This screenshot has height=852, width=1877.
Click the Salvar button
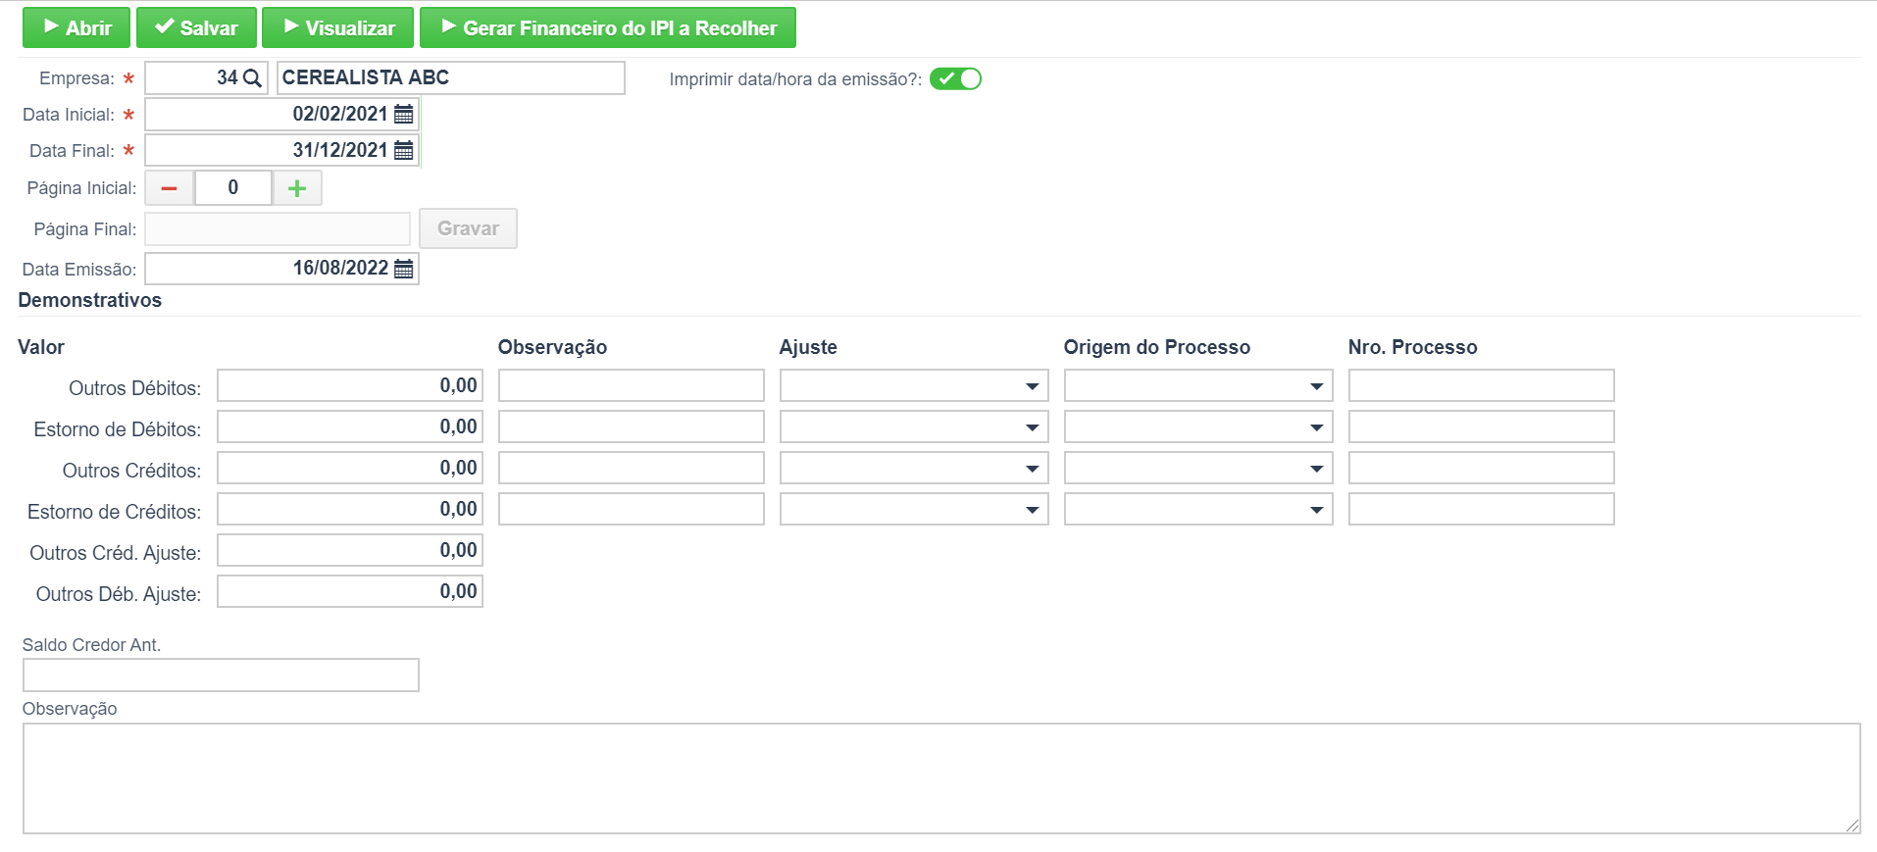pyautogui.click(x=196, y=27)
